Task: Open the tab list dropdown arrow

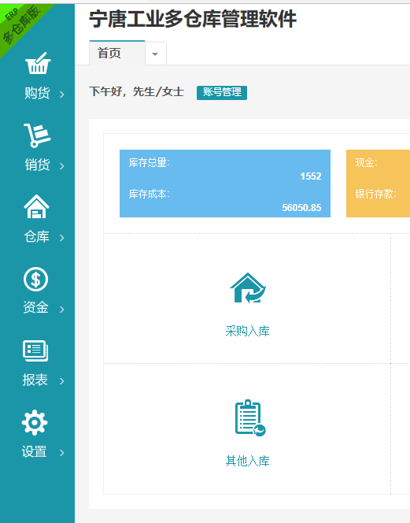Action: tap(155, 54)
